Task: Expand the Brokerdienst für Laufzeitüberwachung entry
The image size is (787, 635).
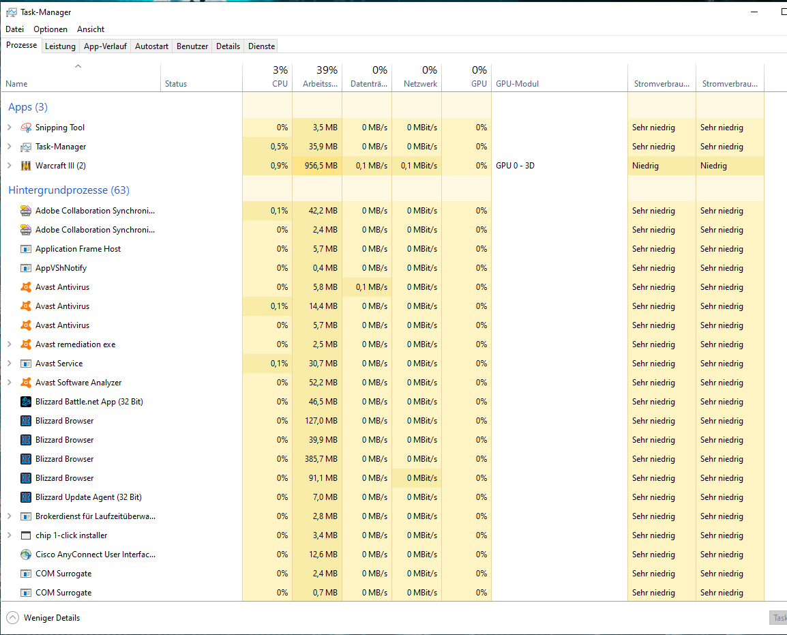Action: point(9,516)
